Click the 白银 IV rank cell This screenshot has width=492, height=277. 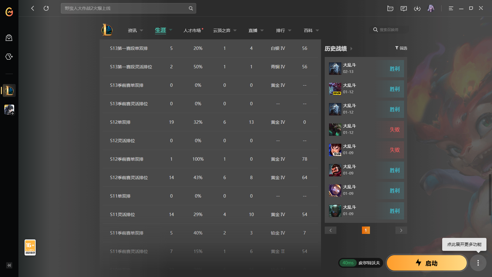pos(278,48)
